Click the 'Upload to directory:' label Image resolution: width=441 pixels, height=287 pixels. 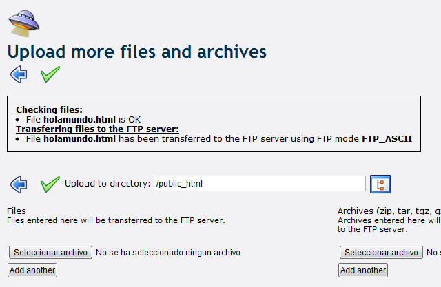click(107, 184)
